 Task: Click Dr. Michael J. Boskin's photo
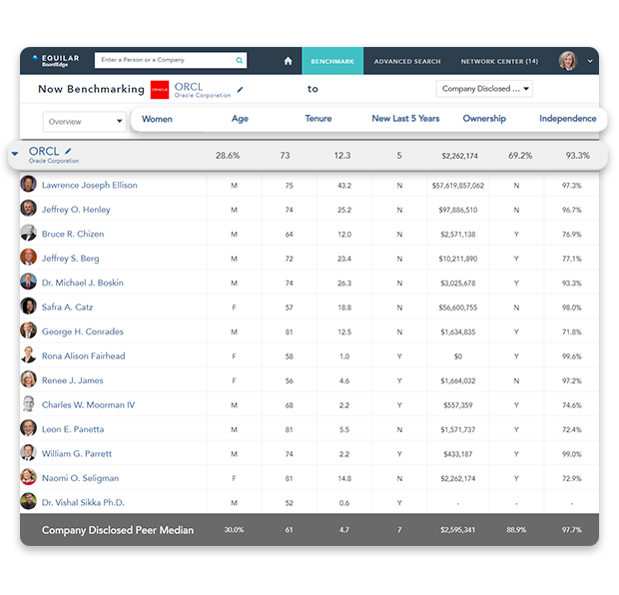28,282
